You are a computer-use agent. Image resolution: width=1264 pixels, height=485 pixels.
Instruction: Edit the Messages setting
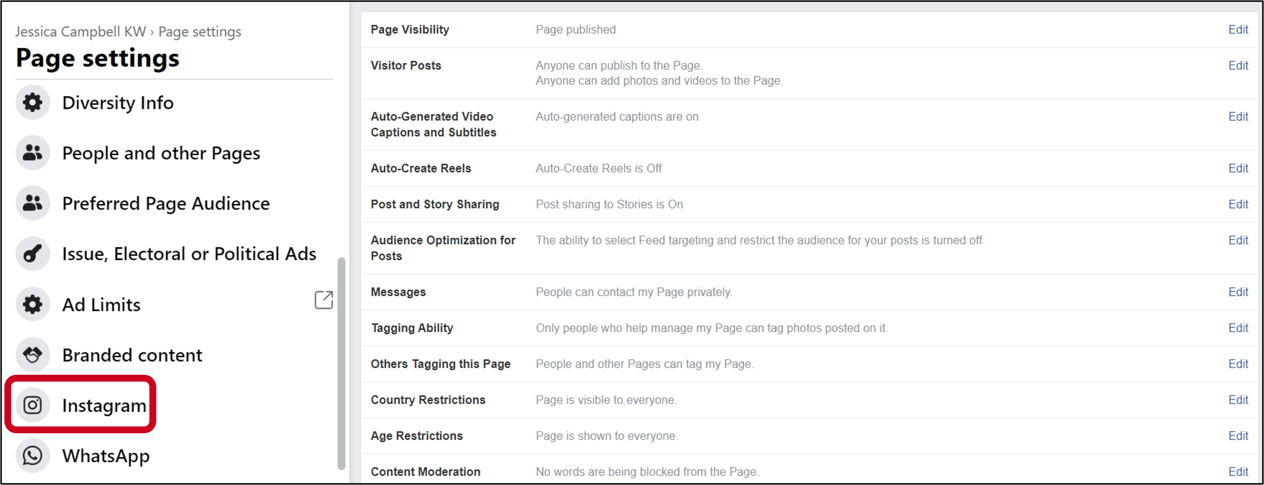(x=1238, y=292)
